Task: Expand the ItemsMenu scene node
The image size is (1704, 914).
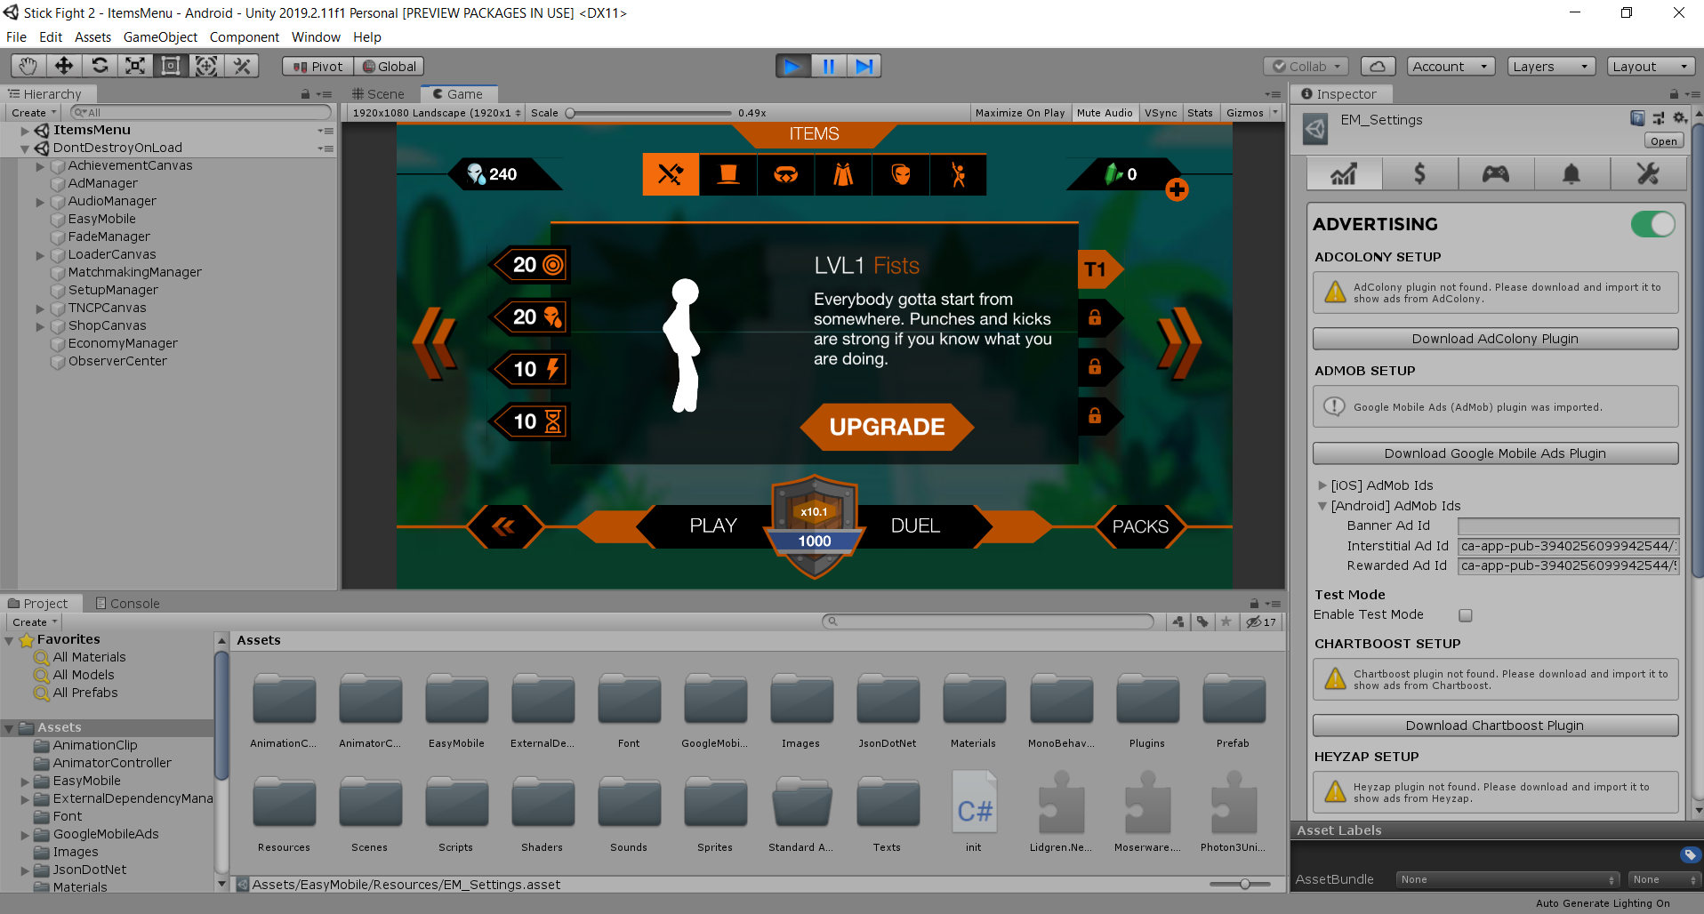Action: [x=25, y=131]
